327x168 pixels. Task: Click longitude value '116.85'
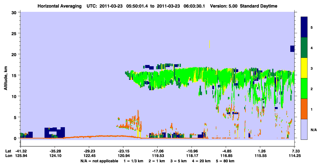[226, 156]
